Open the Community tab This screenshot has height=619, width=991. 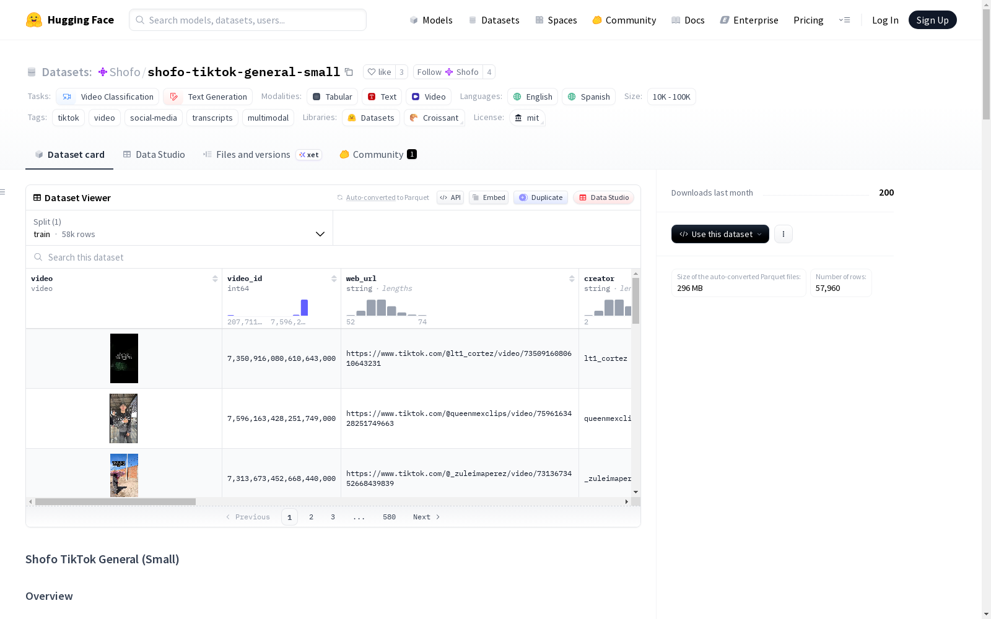(x=378, y=155)
